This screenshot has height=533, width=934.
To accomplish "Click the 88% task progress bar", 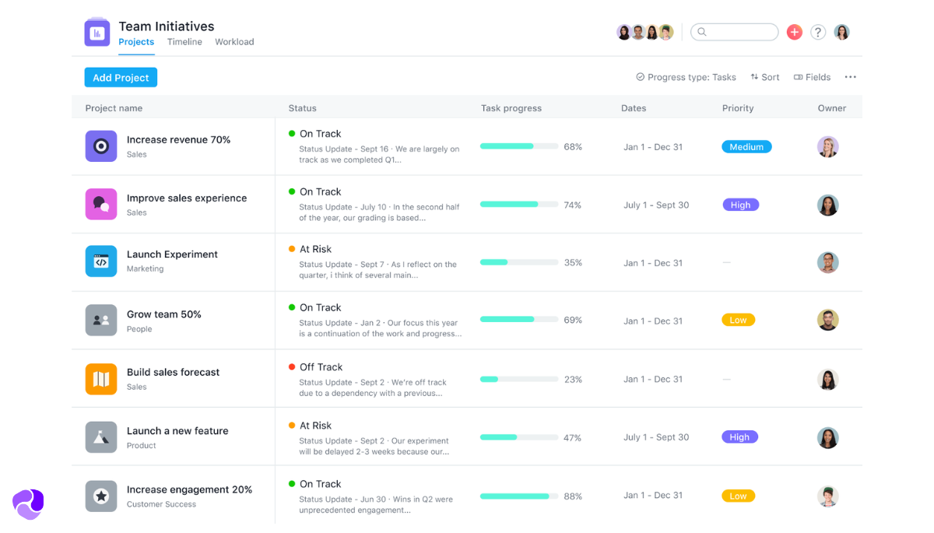I will tap(518, 496).
